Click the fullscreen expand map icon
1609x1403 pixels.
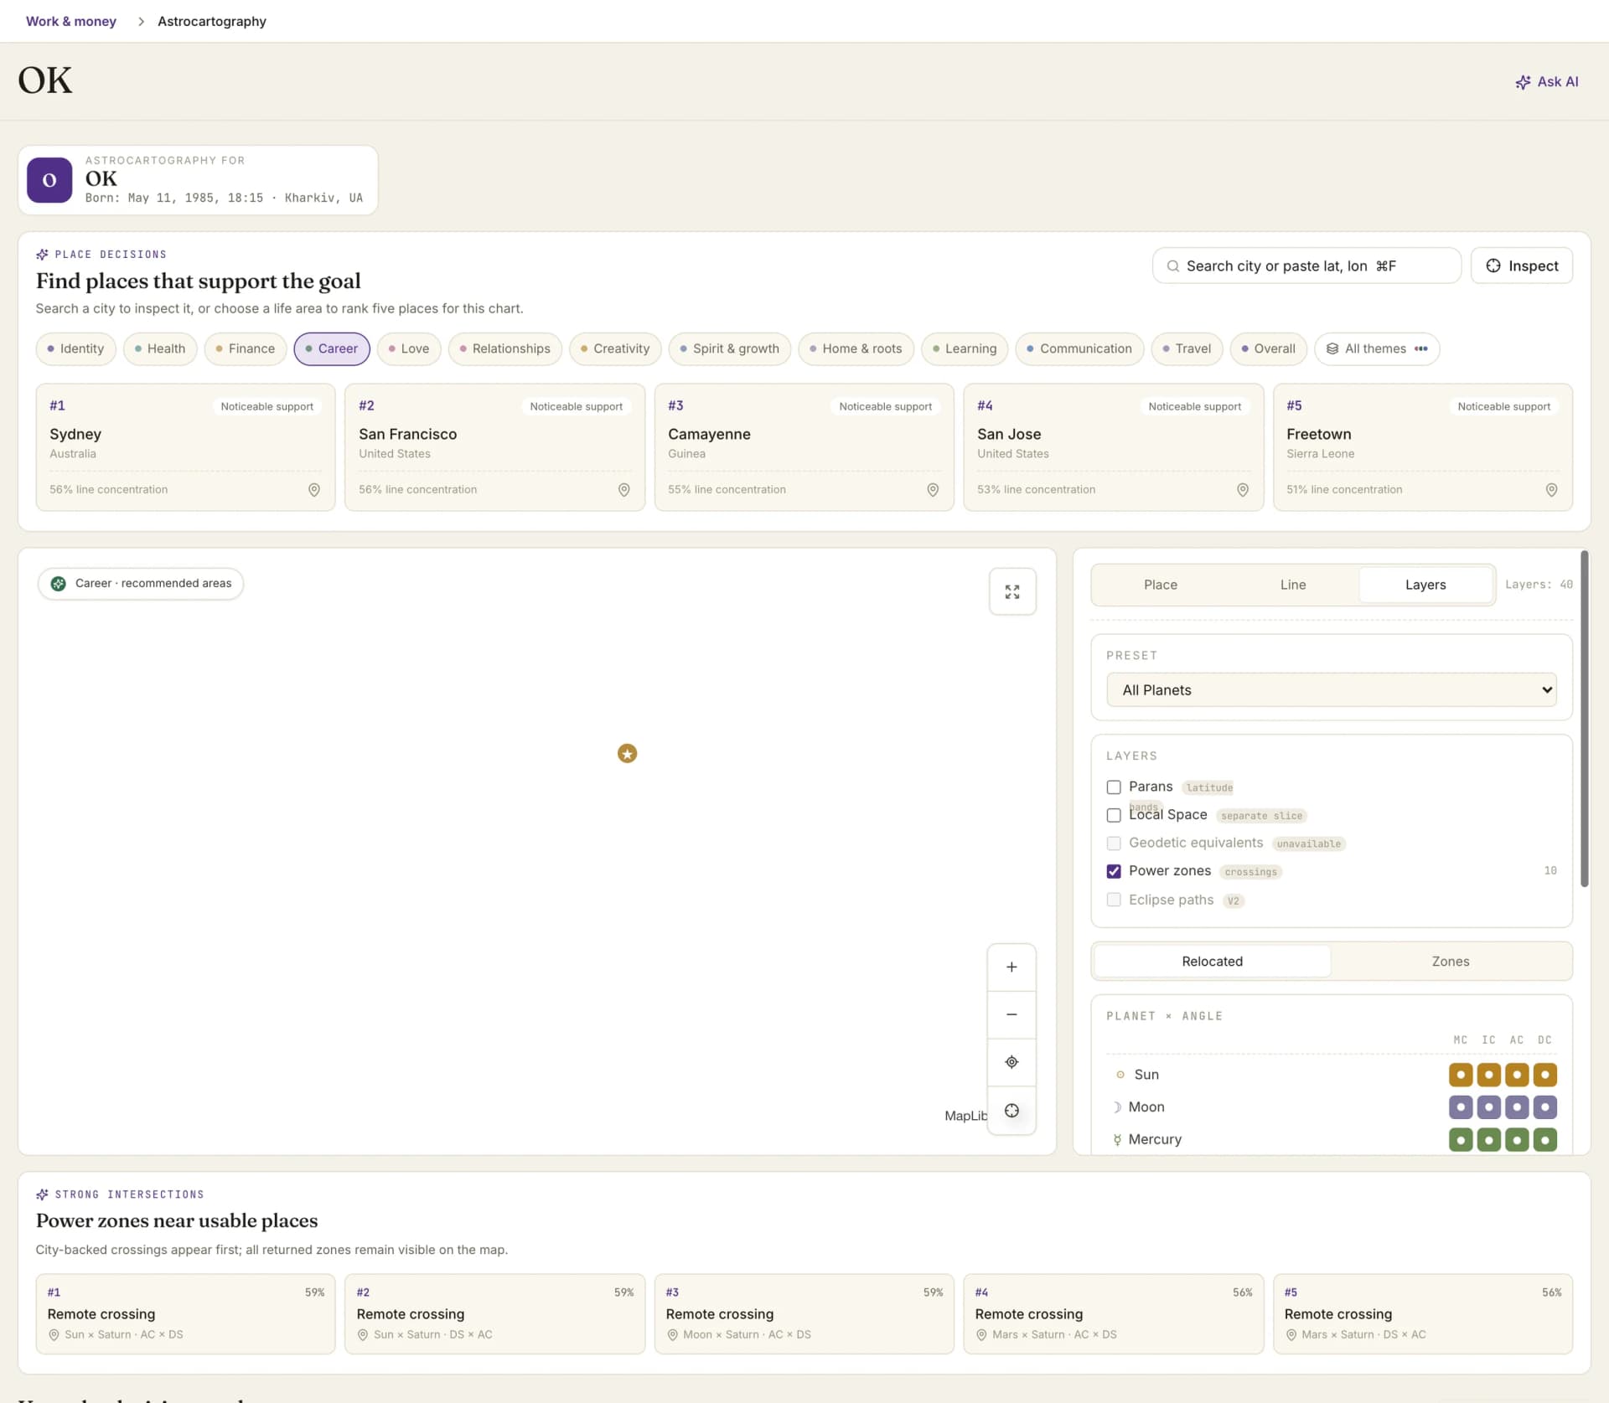[1012, 592]
